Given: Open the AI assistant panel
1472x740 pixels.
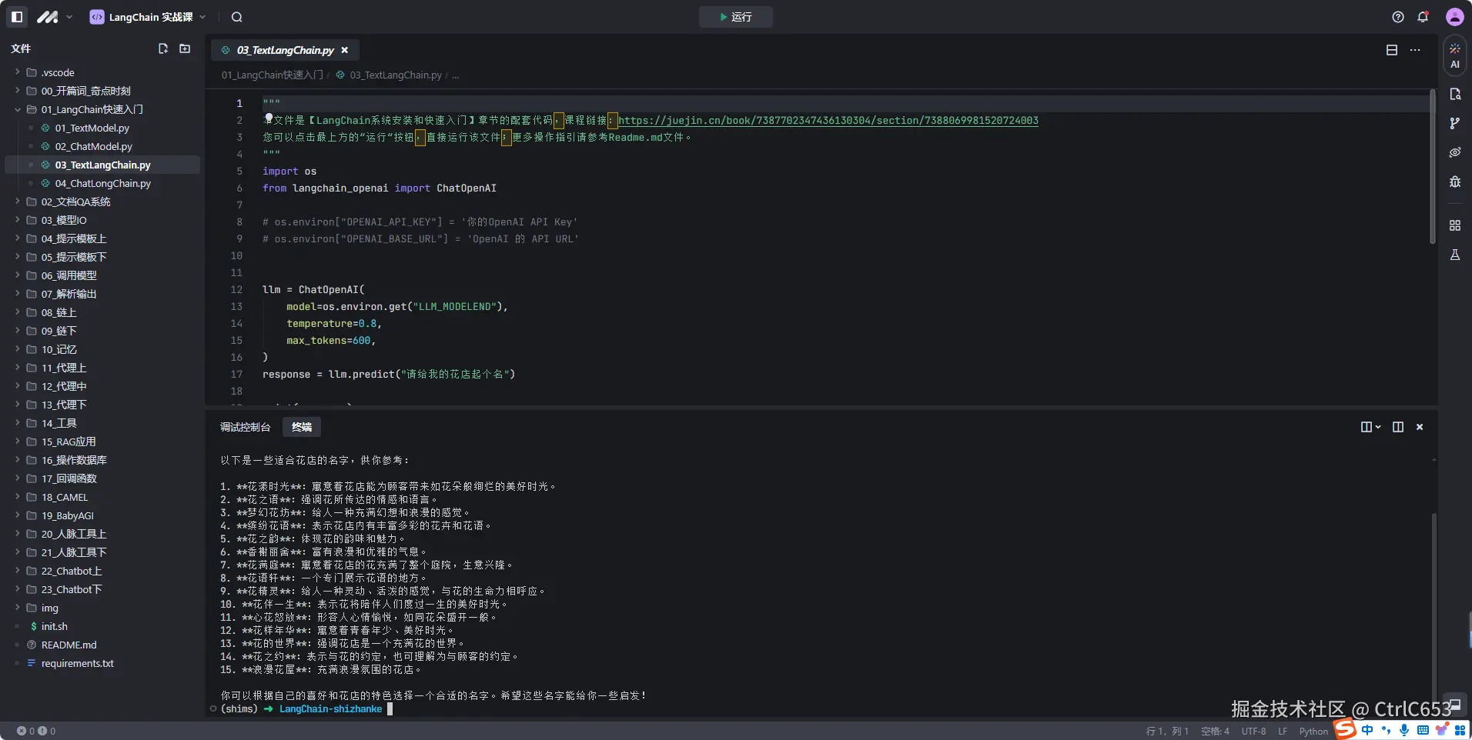Looking at the screenshot, I should [1454, 55].
